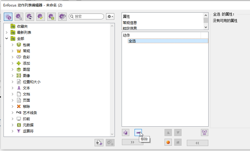This screenshot has height=151, width=250.
Task: Click the gear with cursor arrow filter icon
Action: 19,17
